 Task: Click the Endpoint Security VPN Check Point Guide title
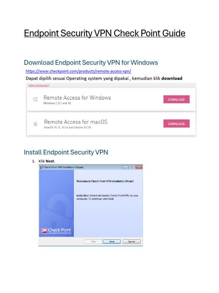(104, 33)
